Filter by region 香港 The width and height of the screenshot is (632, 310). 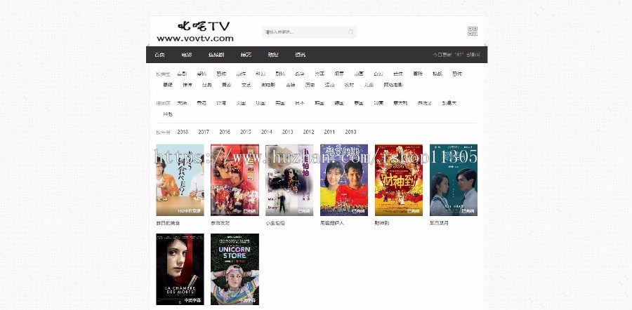(x=202, y=103)
